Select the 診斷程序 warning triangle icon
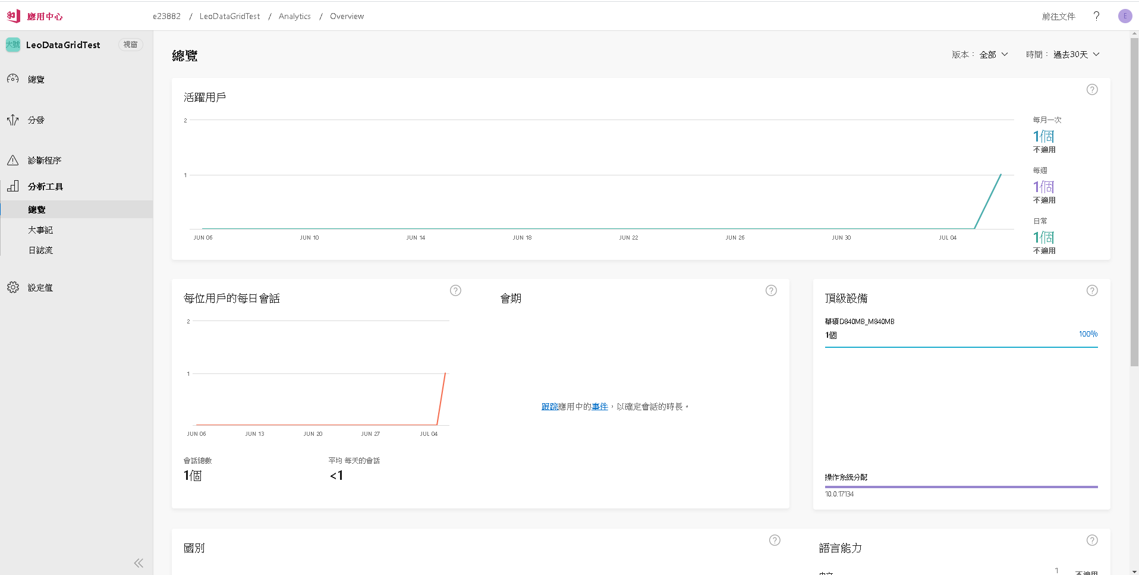This screenshot has width=1139, height=575. coord(12,160)
